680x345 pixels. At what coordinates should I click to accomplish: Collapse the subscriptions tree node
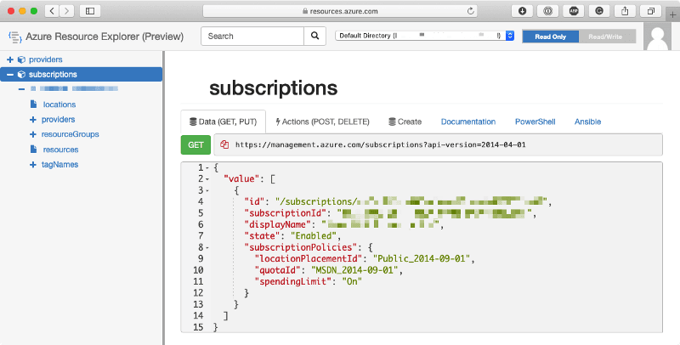click(x=10, y=75)
